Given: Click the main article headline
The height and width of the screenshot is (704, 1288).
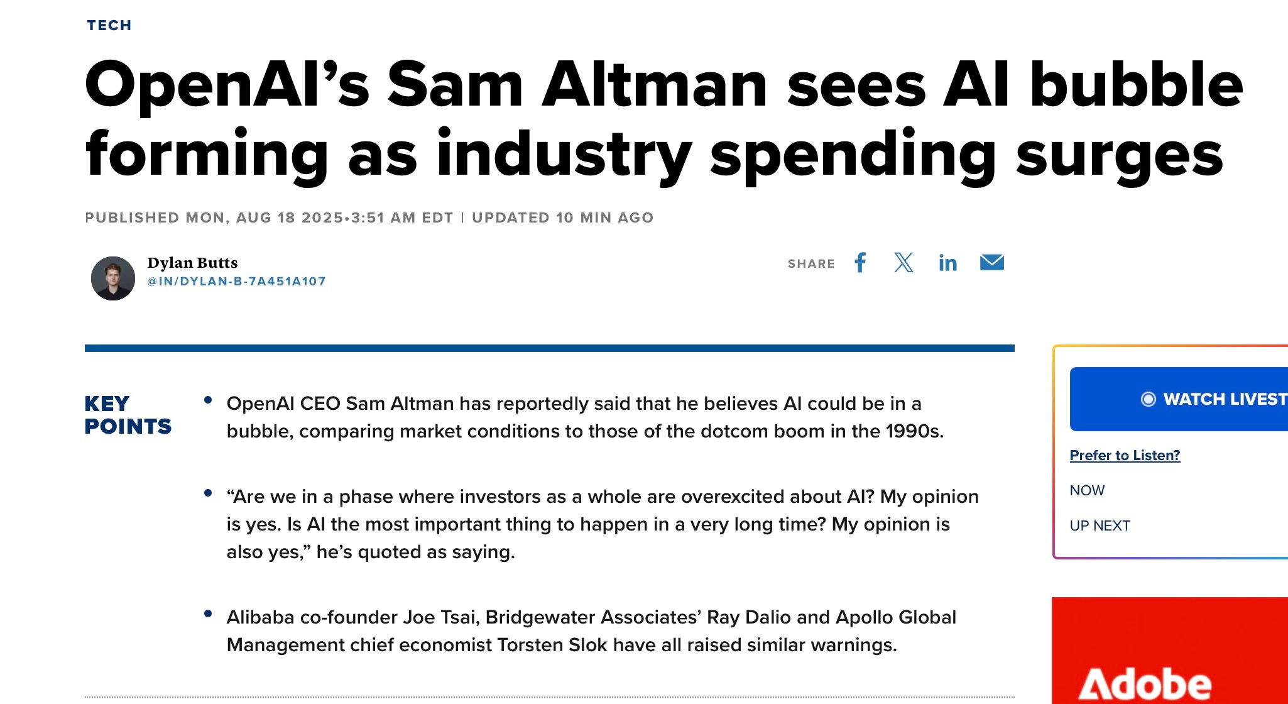Looking at the screenshot, I should 663,119.
